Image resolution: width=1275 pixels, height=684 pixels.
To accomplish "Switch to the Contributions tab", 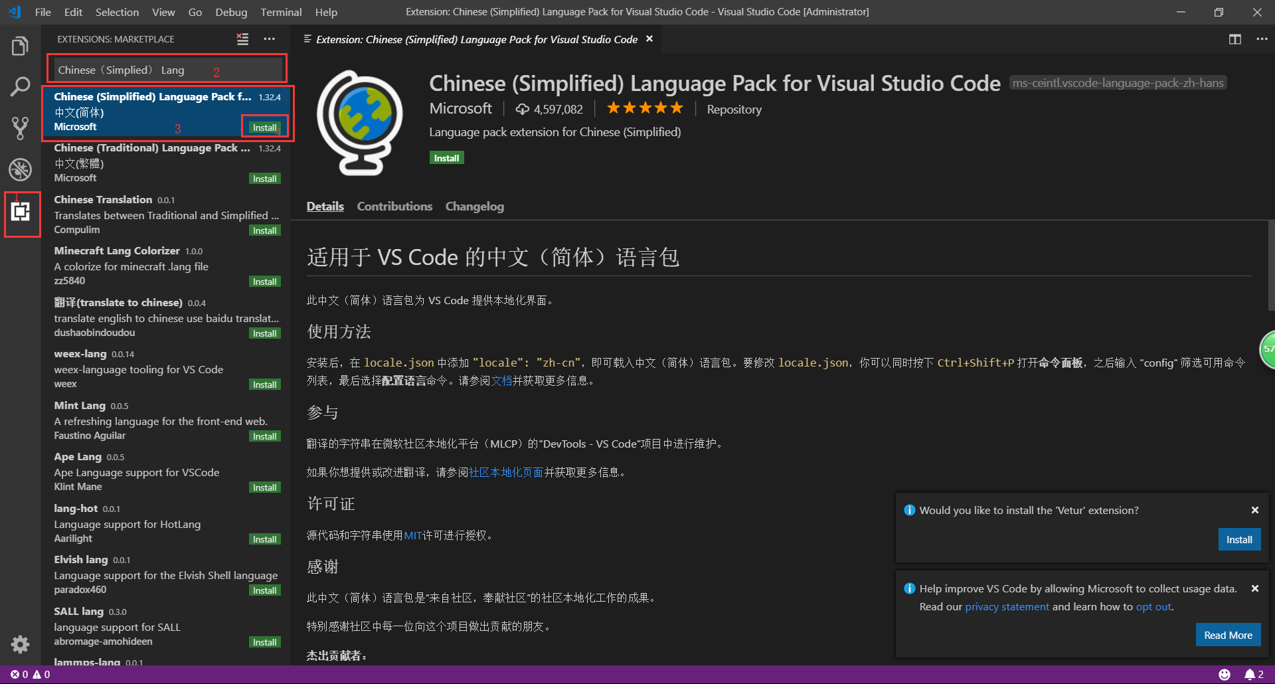I will [x=394, y=207].
